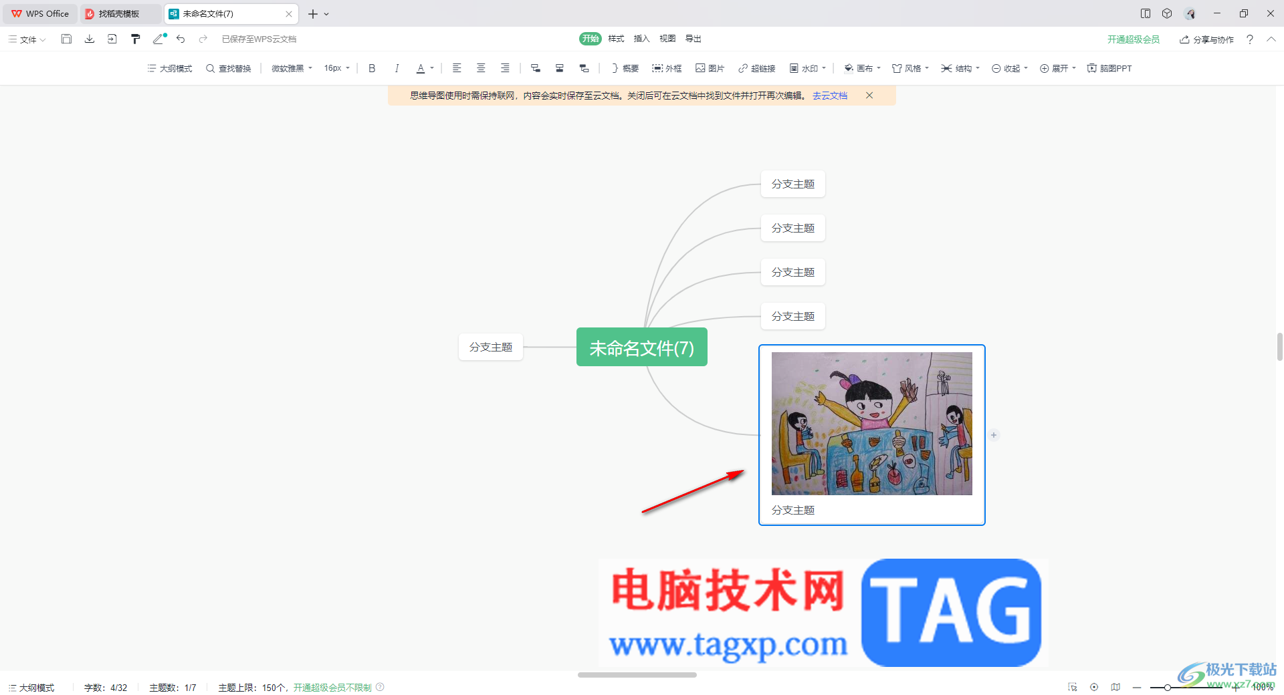Align text center
This screenshot has height=695, width=1284.
481,68
